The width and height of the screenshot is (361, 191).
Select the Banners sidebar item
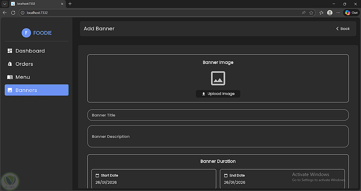click(x=36, y=90)
